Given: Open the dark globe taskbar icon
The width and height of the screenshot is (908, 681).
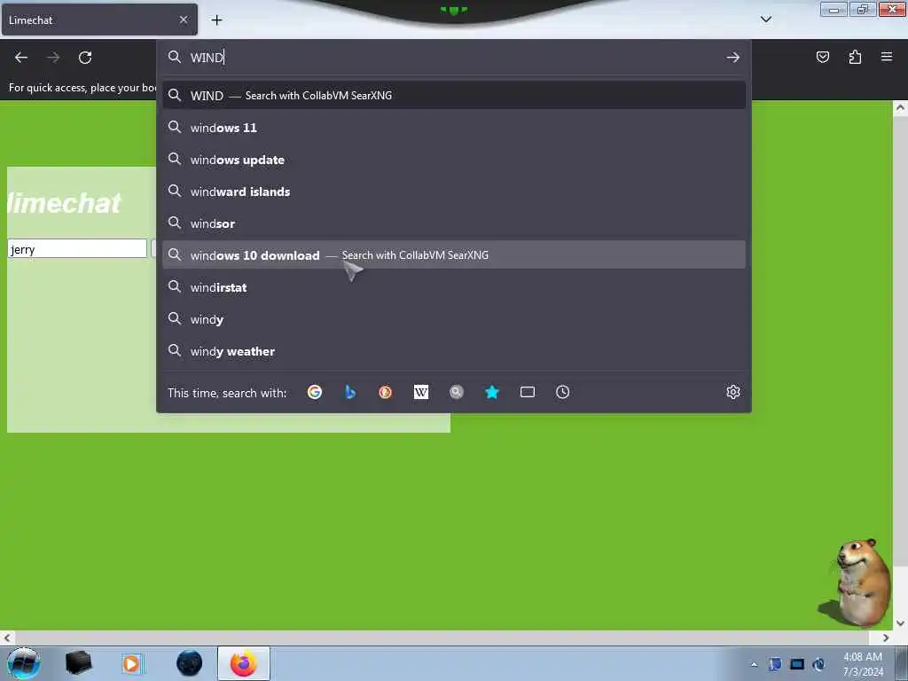Looking at the screenshot, I should [x=190, y=663].
